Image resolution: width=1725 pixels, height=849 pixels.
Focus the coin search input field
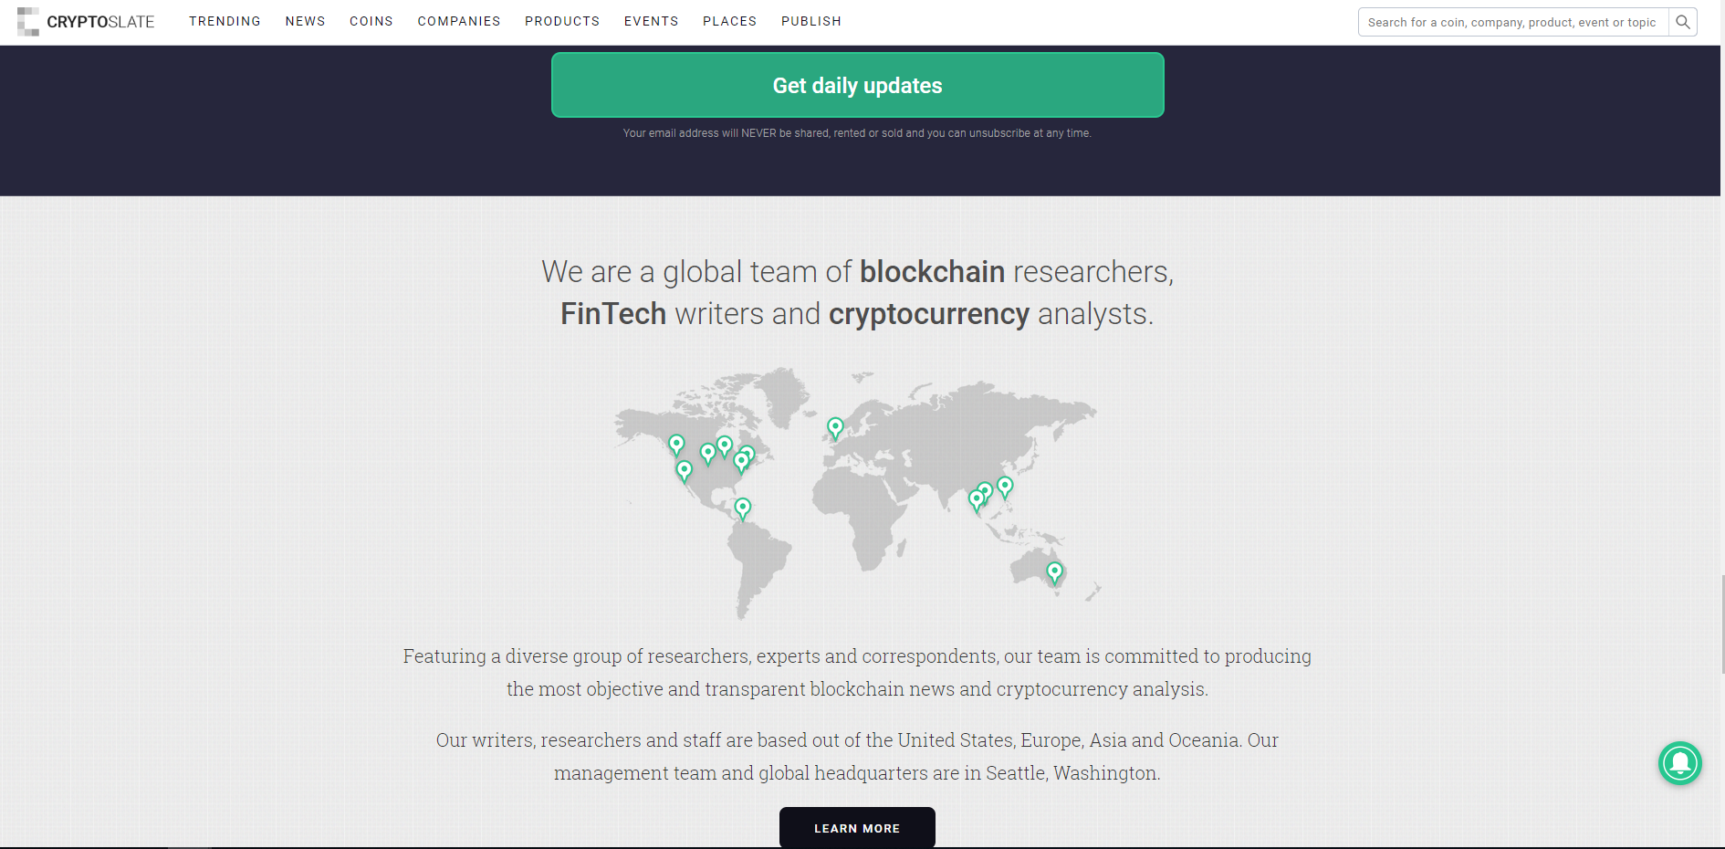[x=1513, y=22]
